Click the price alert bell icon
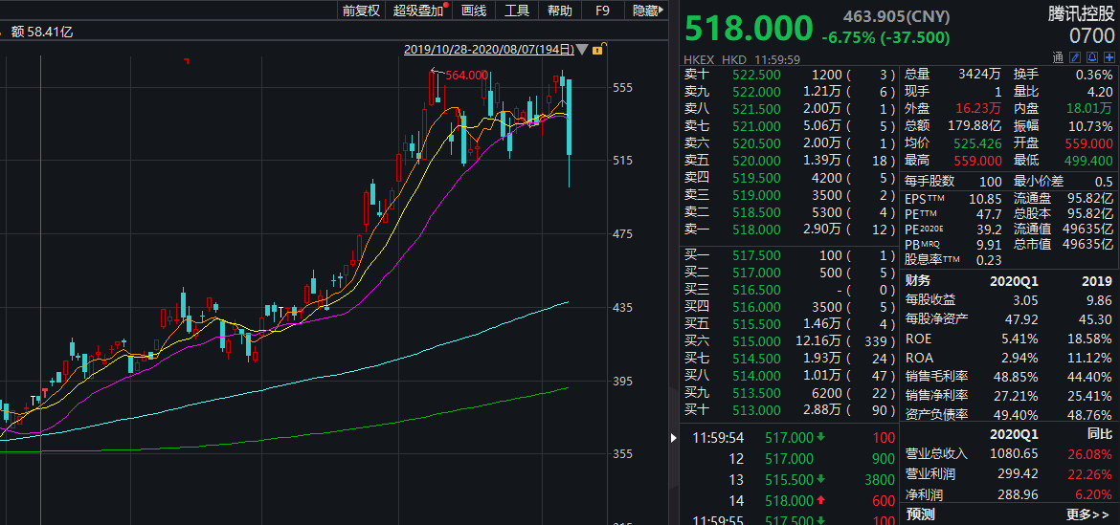This screenshot has height=525, width=1120. [1092, 57]
